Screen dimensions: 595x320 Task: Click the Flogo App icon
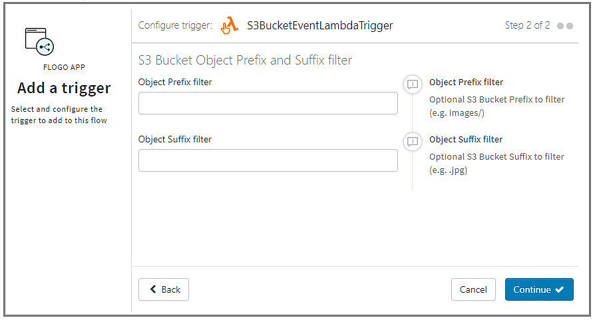tap(39, 41)
